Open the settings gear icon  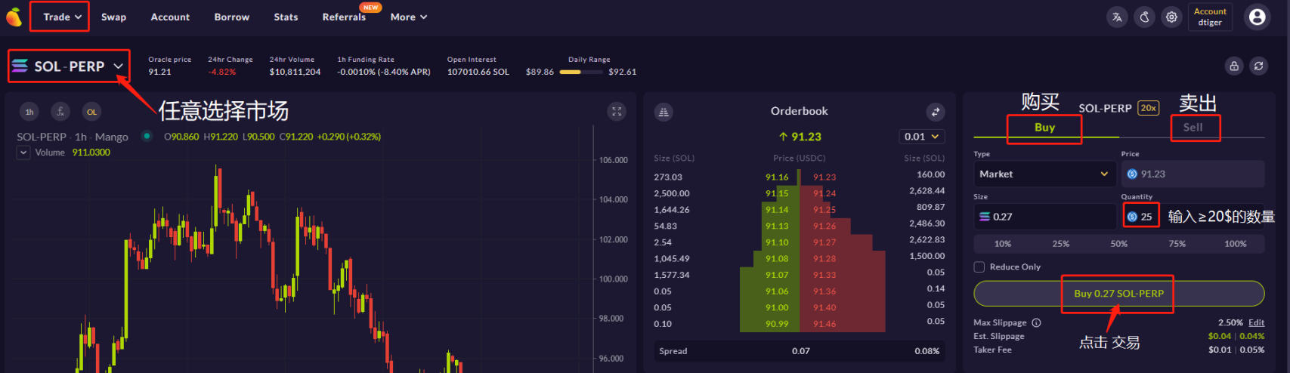coord(1171,17)
